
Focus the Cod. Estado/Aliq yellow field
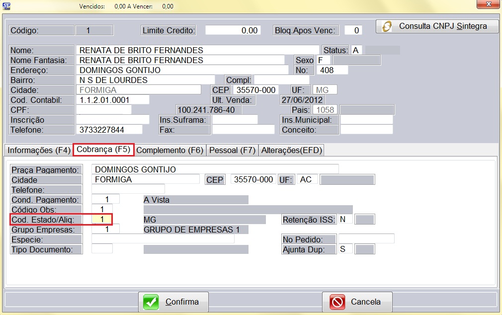102,219
